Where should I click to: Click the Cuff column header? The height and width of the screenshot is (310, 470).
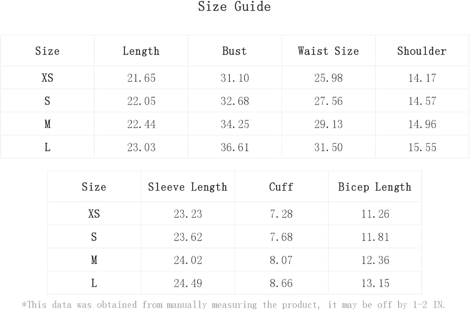(x=281, y=186)
